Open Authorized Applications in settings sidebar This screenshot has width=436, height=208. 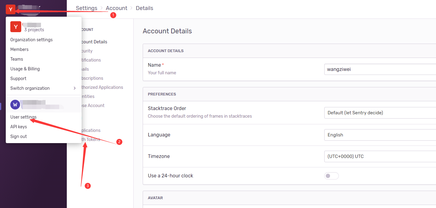click(x=102, y=87)
